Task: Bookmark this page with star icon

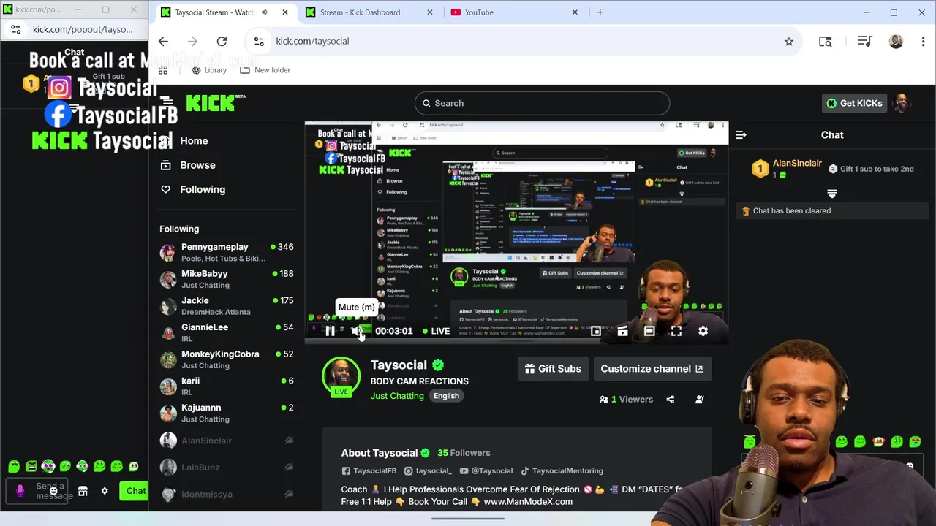Action: click(x=789, y=42)
